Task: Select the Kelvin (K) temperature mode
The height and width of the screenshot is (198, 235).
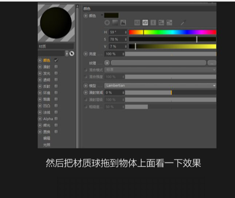Action: click(153, 23)
